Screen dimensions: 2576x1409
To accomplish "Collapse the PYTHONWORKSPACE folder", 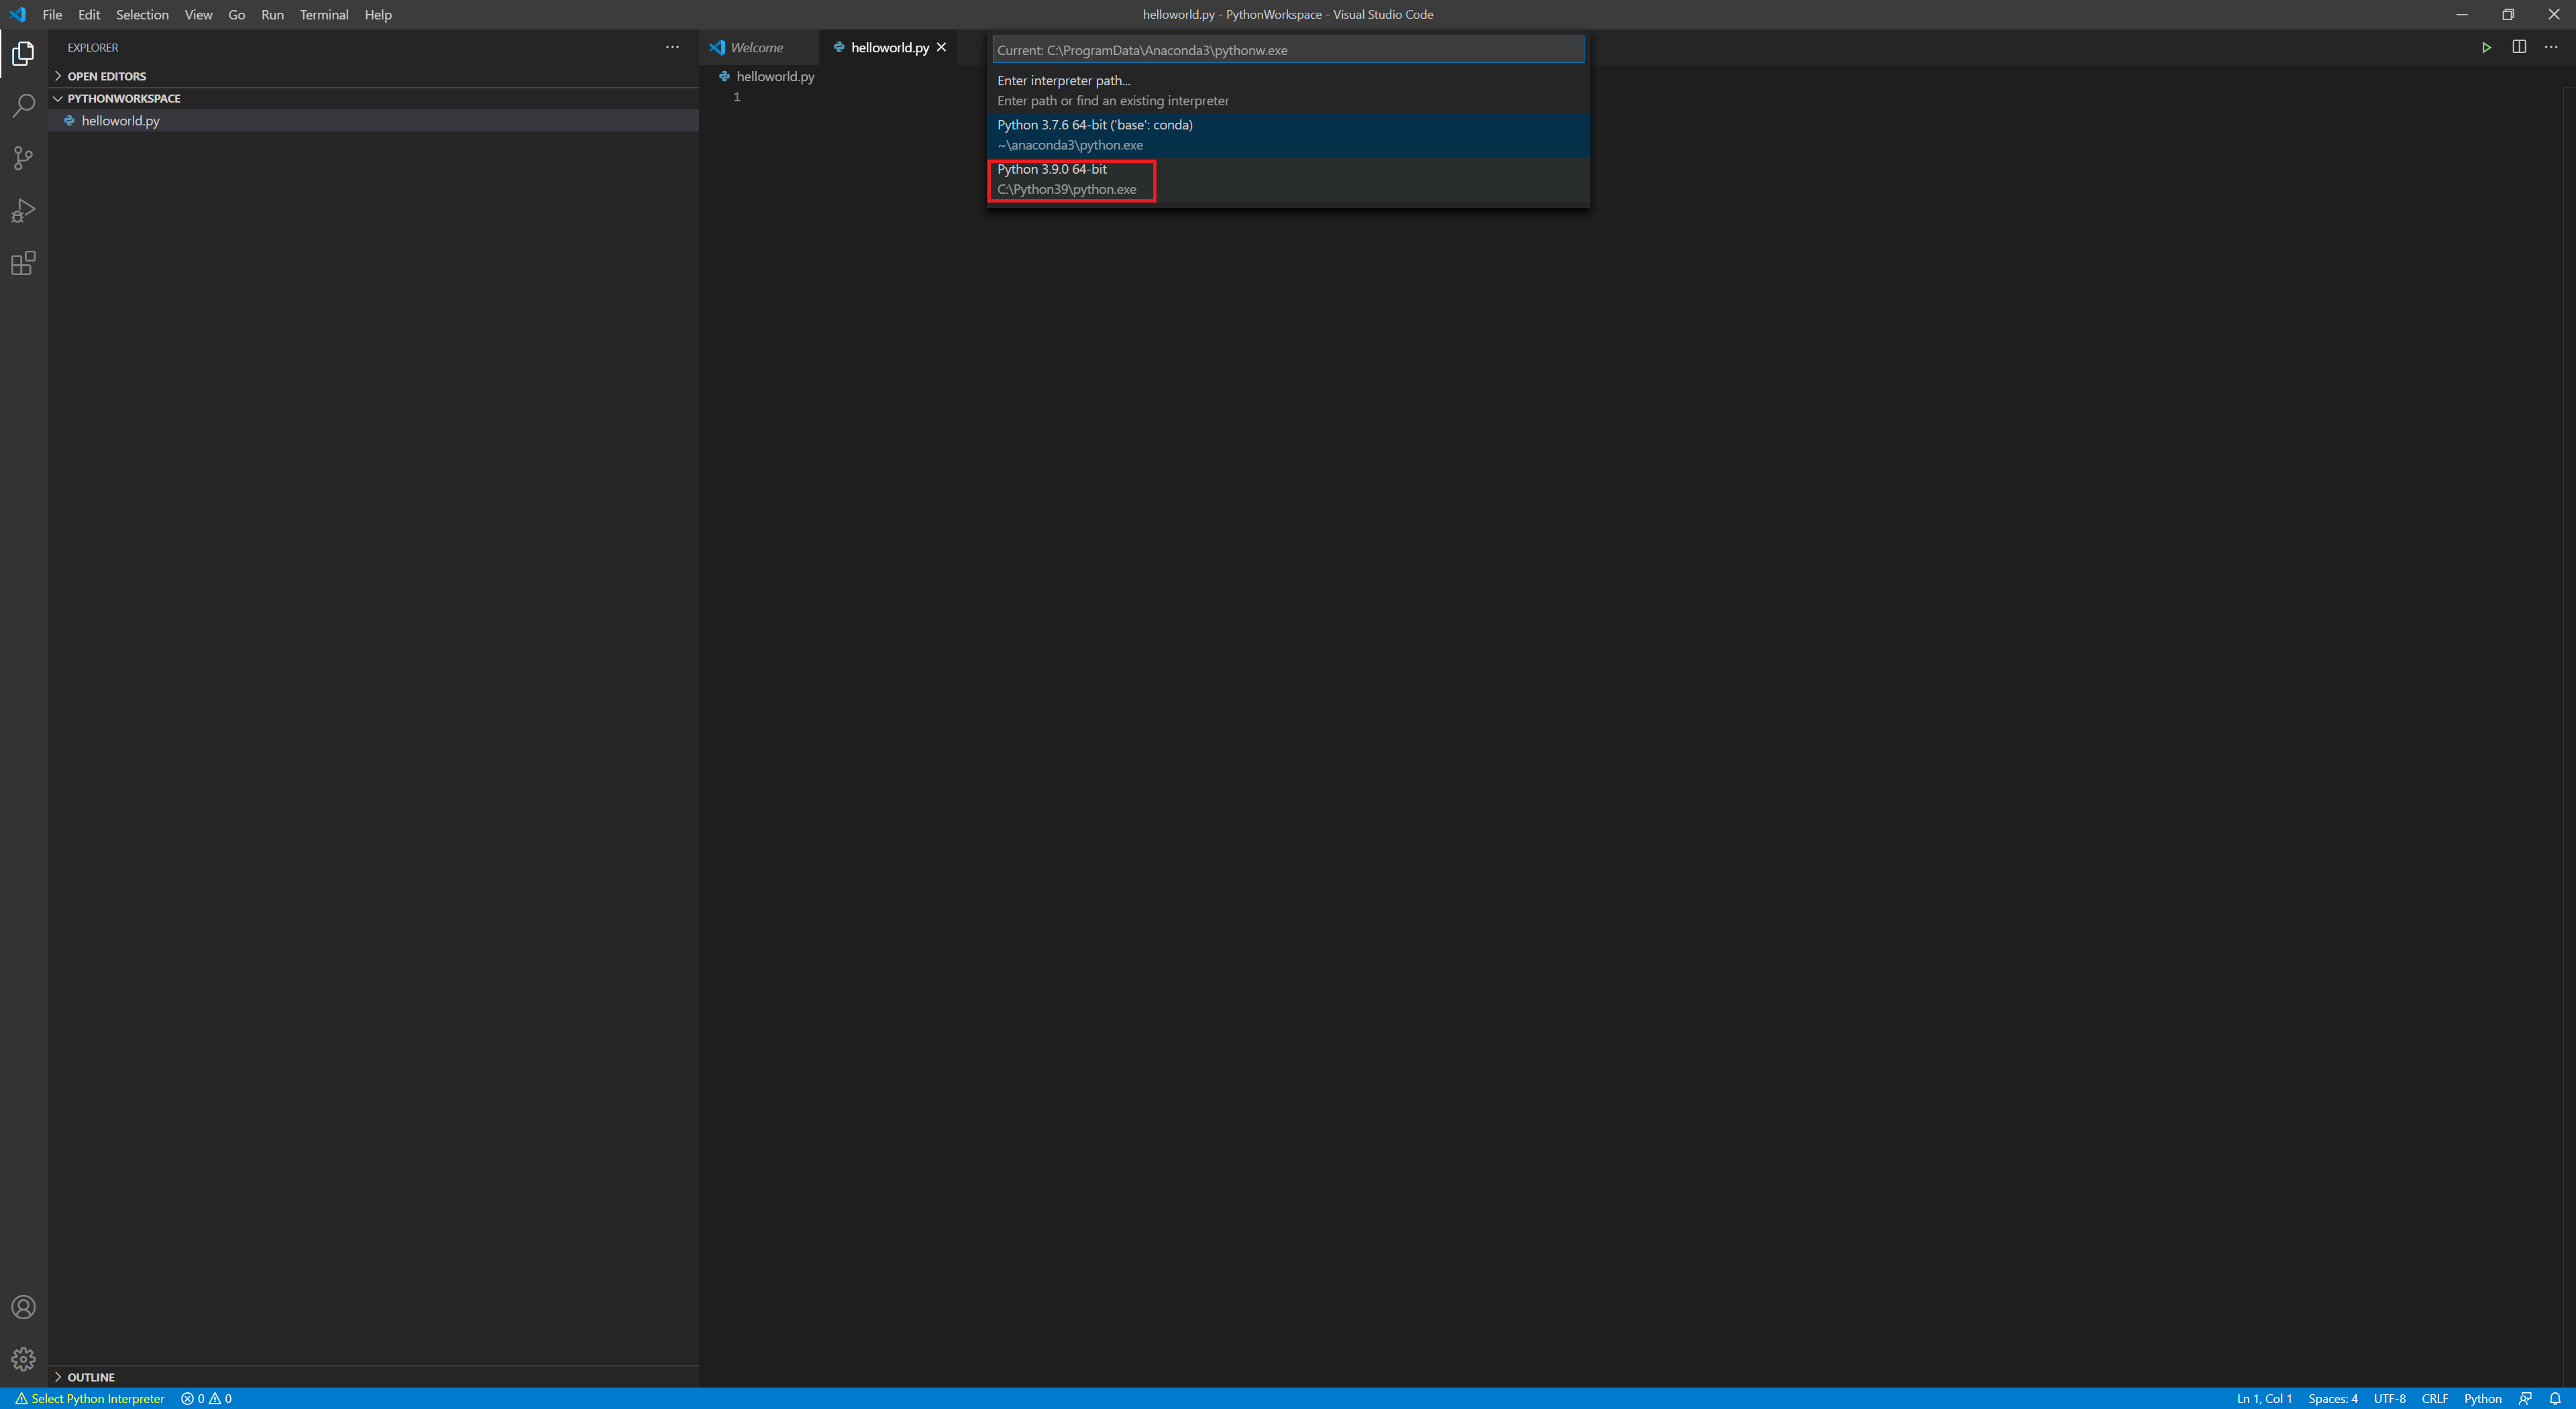I will 123,98.
